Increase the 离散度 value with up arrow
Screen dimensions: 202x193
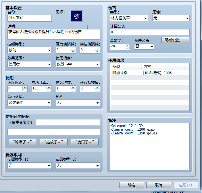(127, 45)
